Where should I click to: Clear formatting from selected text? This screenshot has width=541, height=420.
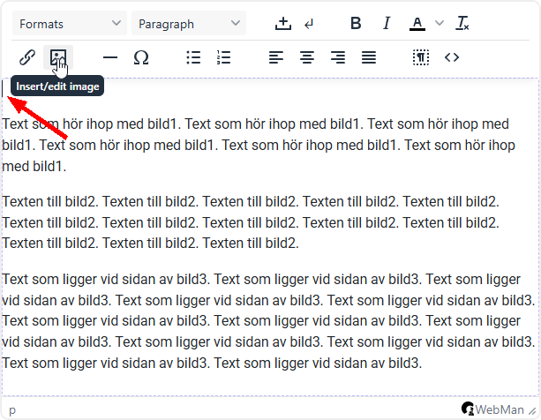click(463, 24)
